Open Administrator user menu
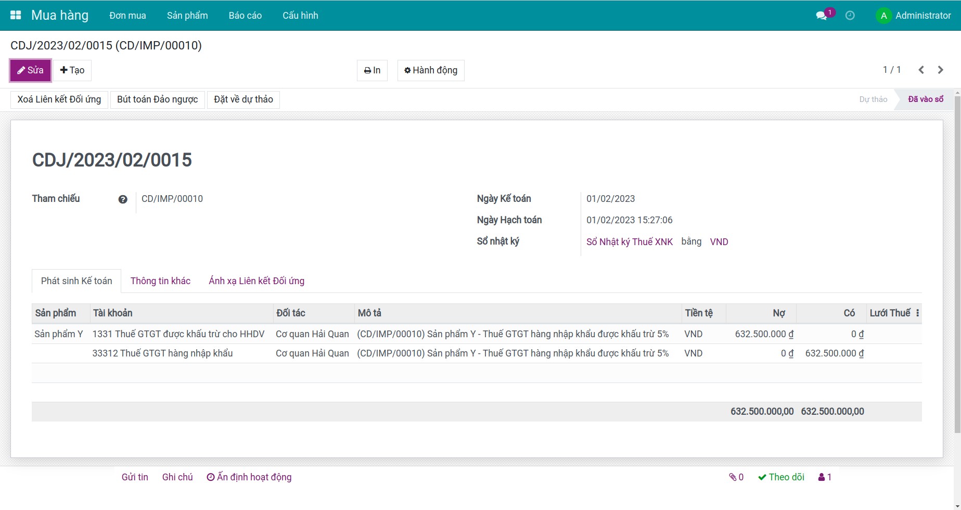Image resolution: width=961 pixels, height=510 pixels. (x=914, y=16)
